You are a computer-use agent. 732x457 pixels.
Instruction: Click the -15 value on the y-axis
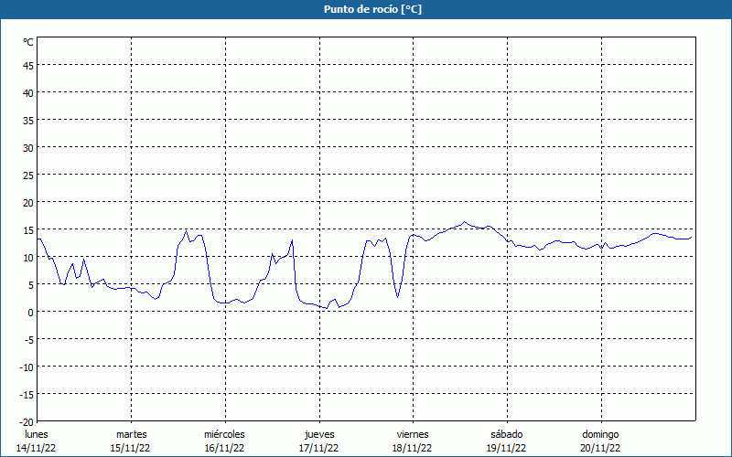click(27, 394)
